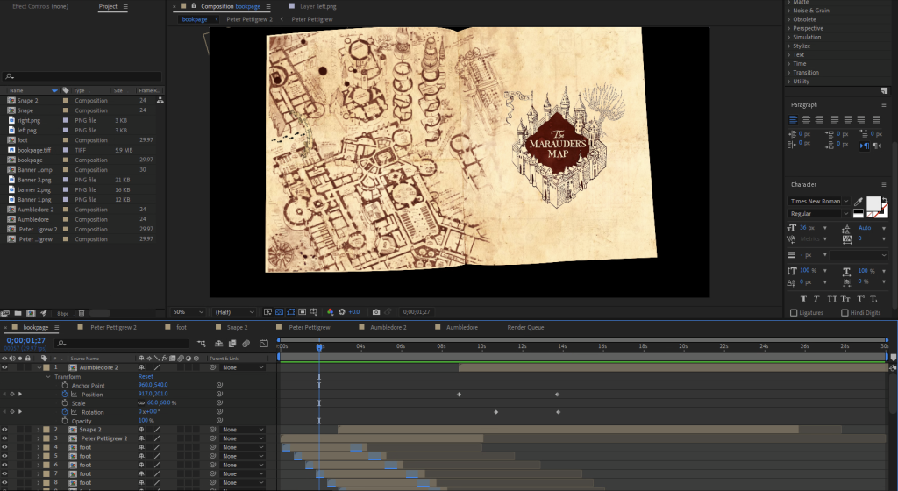
Task: Select Align Right in Paragraph panel
Action: [x=819, y=119]
